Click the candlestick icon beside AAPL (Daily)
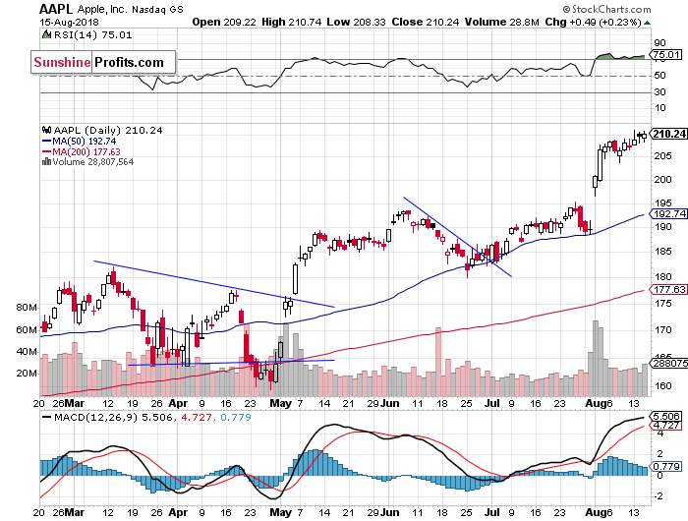 coord(46,130)
